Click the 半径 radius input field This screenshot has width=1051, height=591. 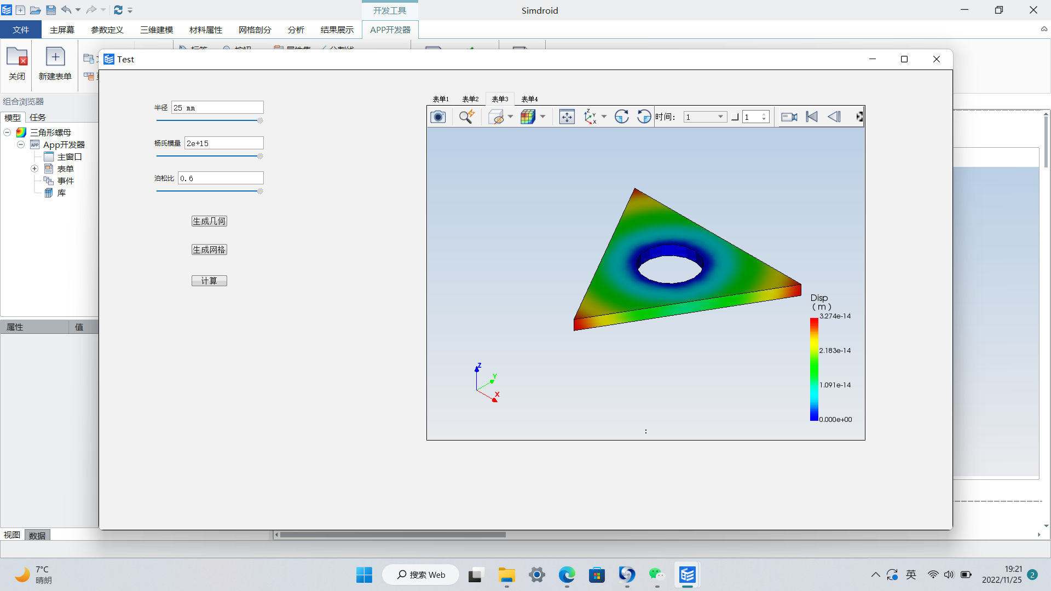point(217,108)
